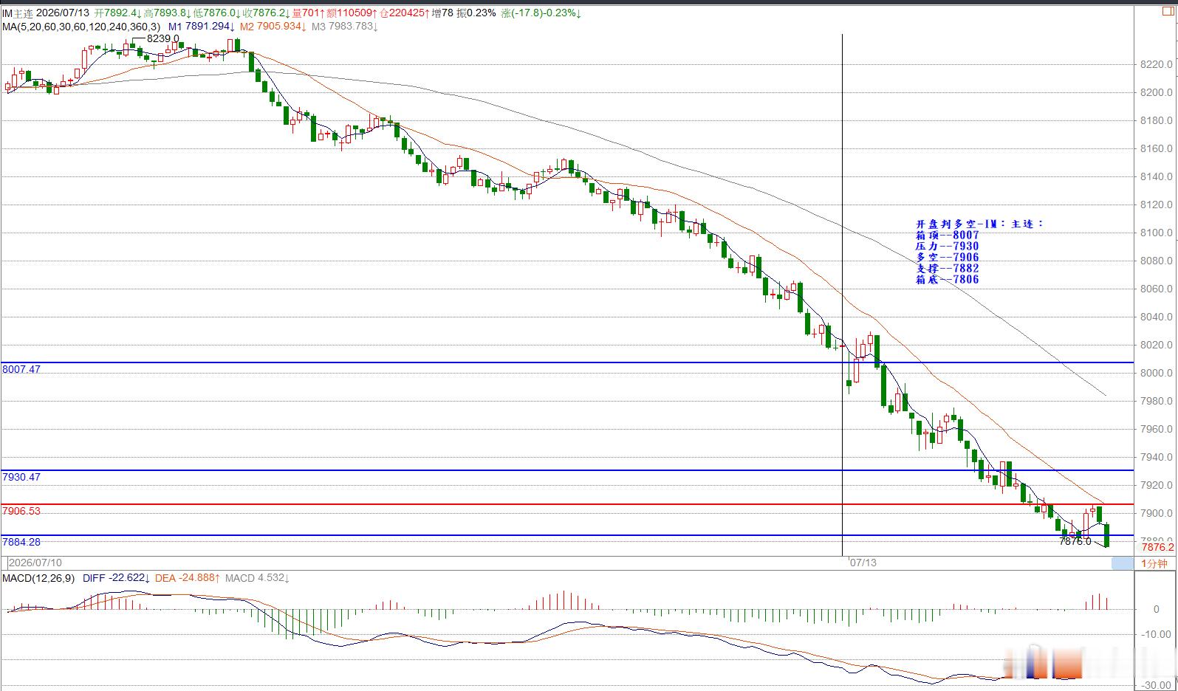Click the MACD 4.532 value
Screen dimensions: 1178x691
click(x=257, y=578)
